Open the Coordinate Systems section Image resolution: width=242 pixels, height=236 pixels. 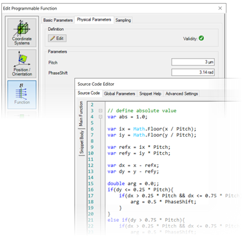22,32
